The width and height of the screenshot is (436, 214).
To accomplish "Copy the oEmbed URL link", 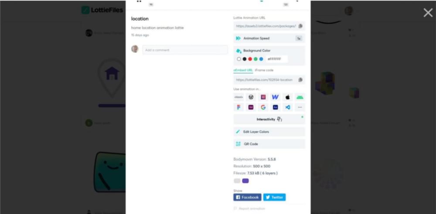I will pyautogui.click(x=300, y=80).
